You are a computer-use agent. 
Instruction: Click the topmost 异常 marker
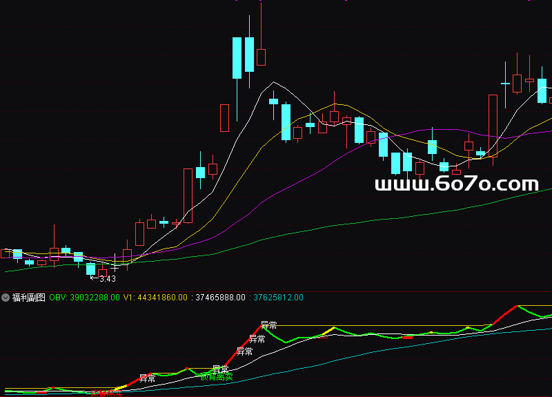click(269, 325)
